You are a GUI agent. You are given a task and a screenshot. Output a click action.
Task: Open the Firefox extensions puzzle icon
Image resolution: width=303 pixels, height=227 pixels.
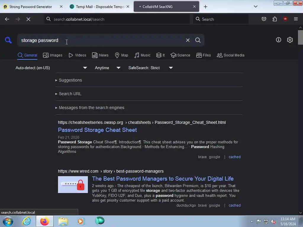pyautogui.click(x=275, y=19)
